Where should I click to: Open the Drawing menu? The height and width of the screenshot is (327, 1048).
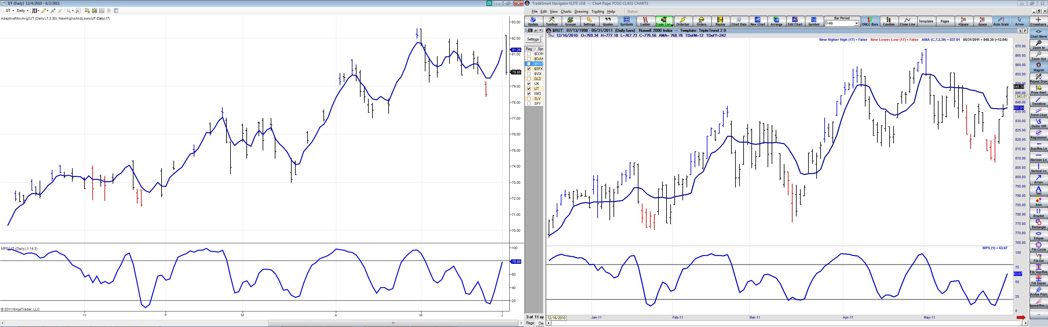coord(581,12)
